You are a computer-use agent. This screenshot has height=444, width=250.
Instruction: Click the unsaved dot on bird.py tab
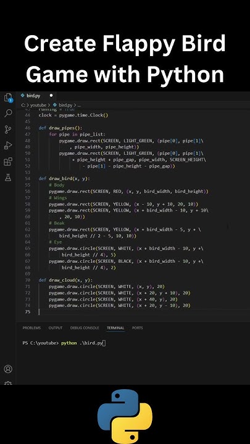(x=51, y=96)
